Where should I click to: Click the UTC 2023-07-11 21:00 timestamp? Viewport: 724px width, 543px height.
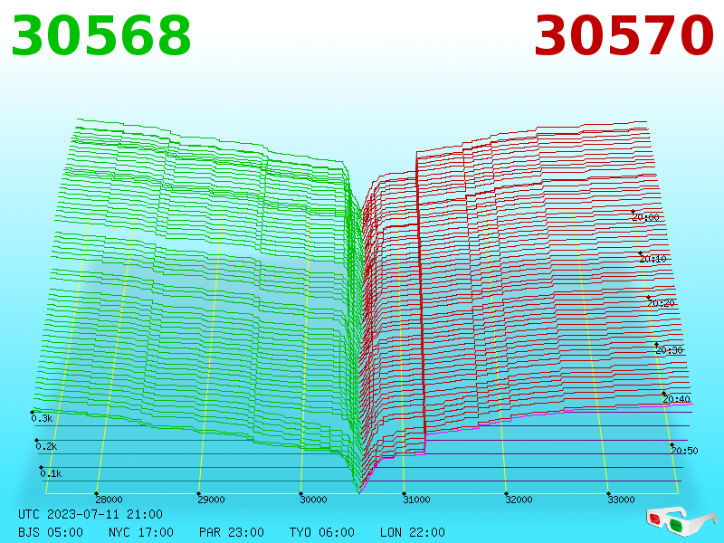click(90, 514)
